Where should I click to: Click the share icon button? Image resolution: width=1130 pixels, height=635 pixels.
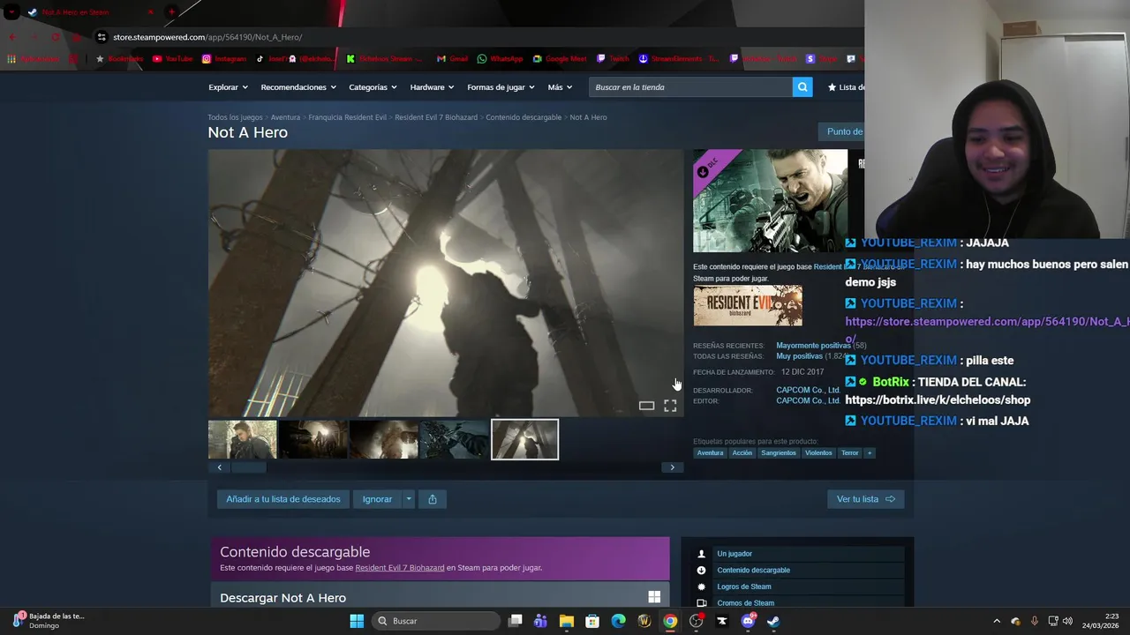point(433,499)
